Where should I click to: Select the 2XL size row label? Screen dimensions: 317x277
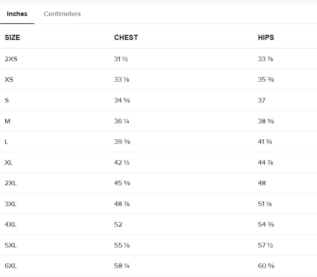click(11, 183)
